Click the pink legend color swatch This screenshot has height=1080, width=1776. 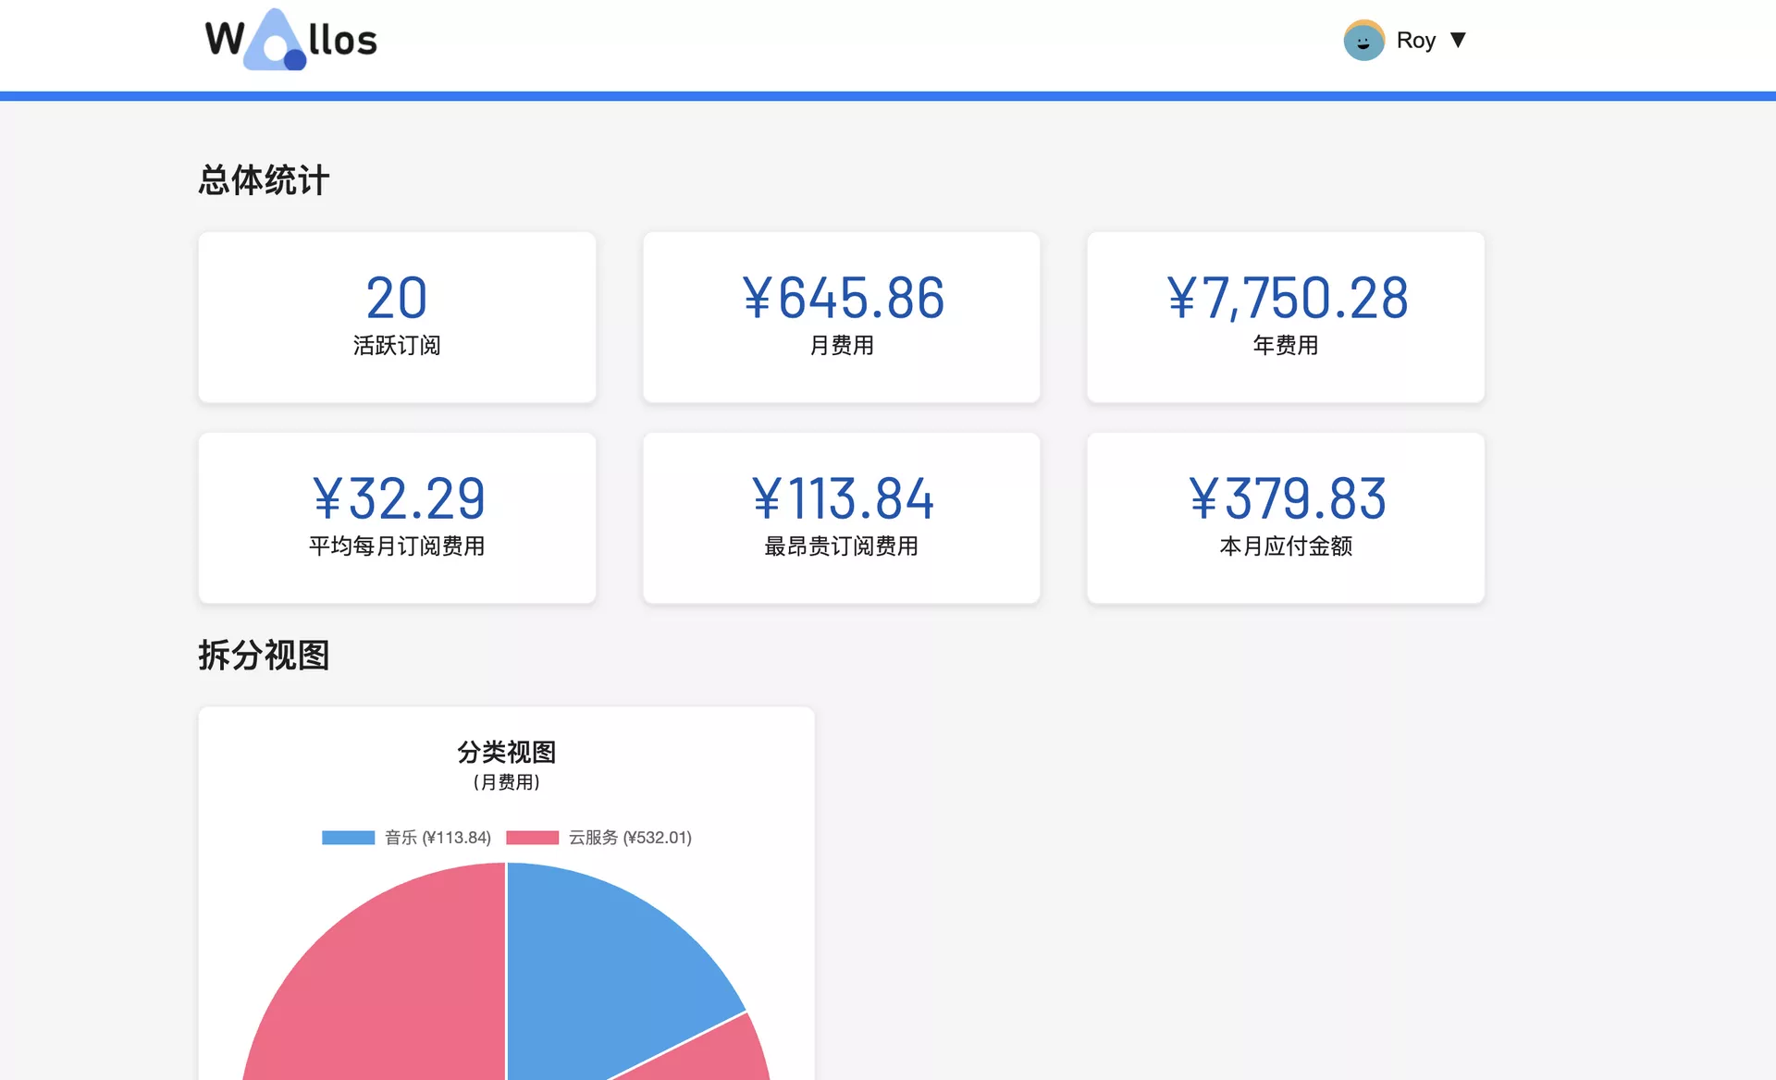(532, 838)
